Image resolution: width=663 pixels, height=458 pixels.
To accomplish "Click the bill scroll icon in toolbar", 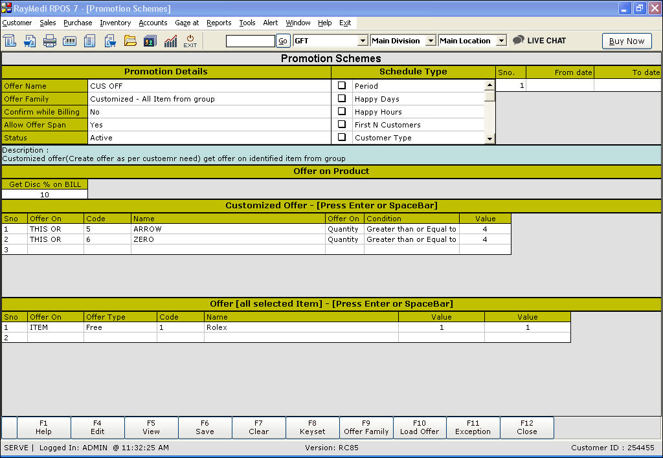I will [10, 41].
